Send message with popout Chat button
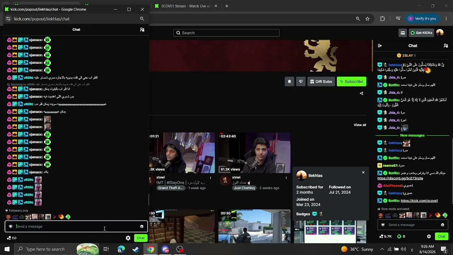The width and height of the screenshot is (453, 255). (141, 238)
